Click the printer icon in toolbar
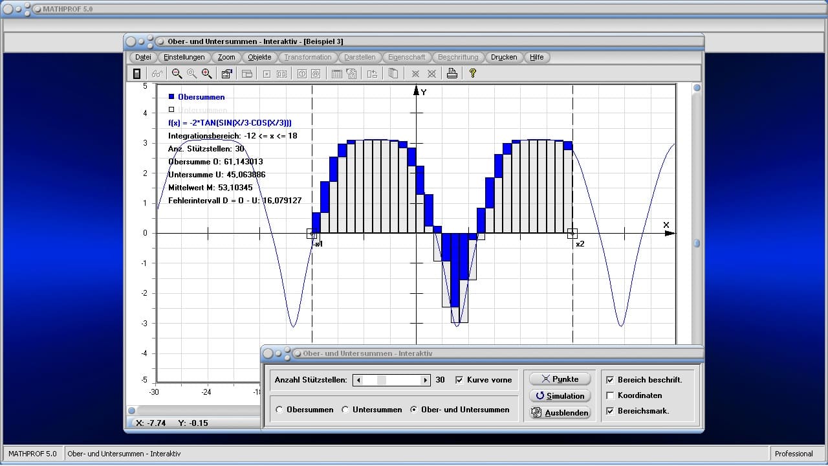Screen dimensions: 828x466 452,74
